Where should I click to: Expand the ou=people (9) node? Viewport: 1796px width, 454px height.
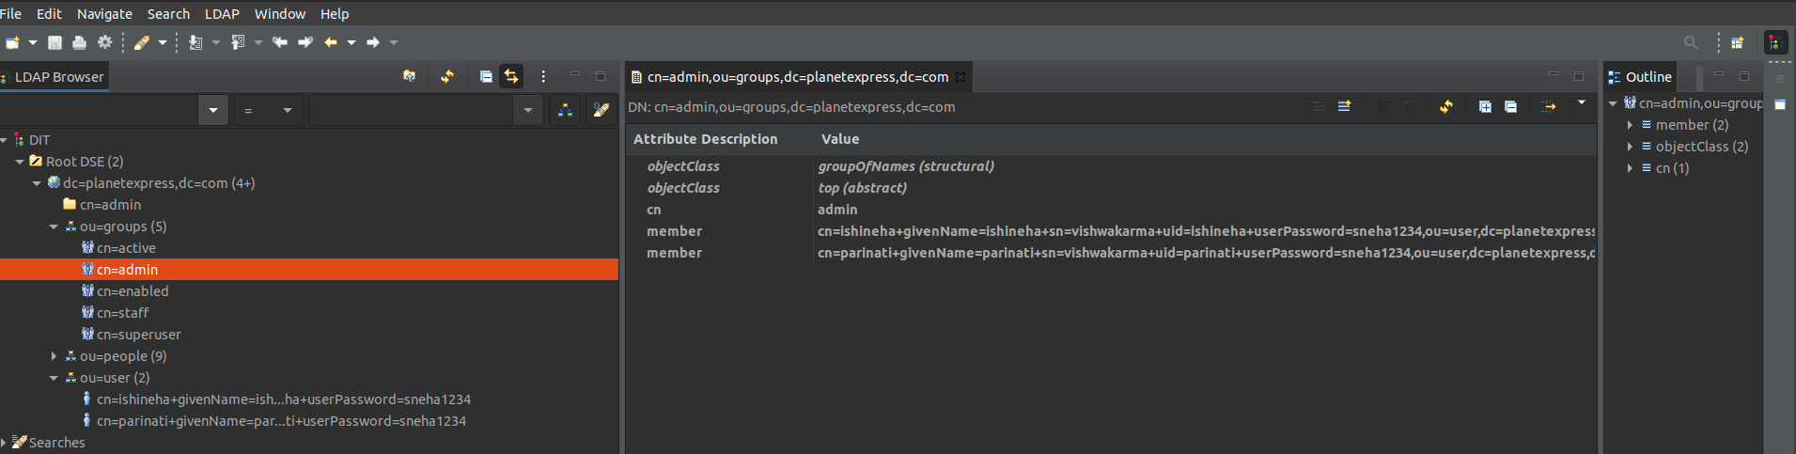tap(54, 356)
